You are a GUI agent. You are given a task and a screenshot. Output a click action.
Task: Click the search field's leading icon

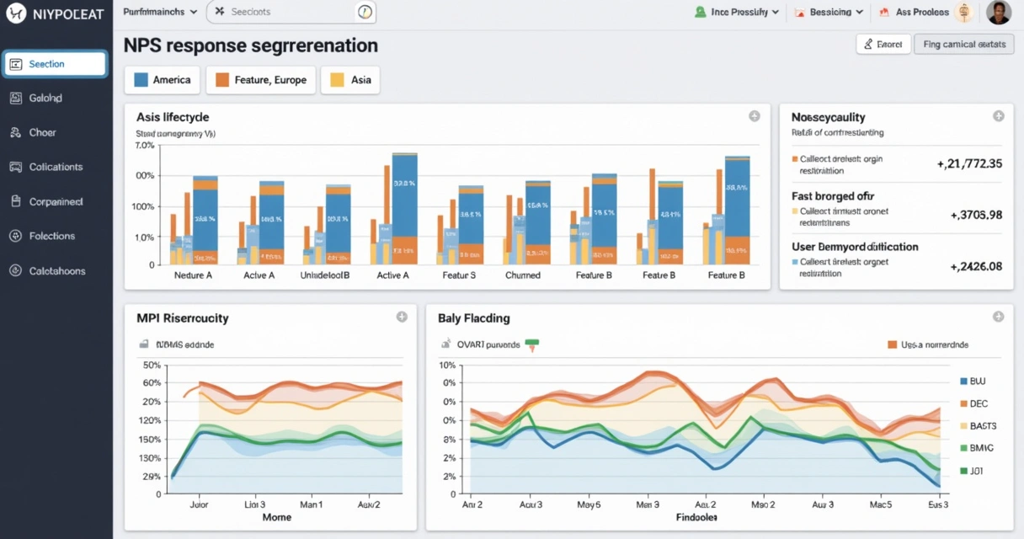pos(220,12)
